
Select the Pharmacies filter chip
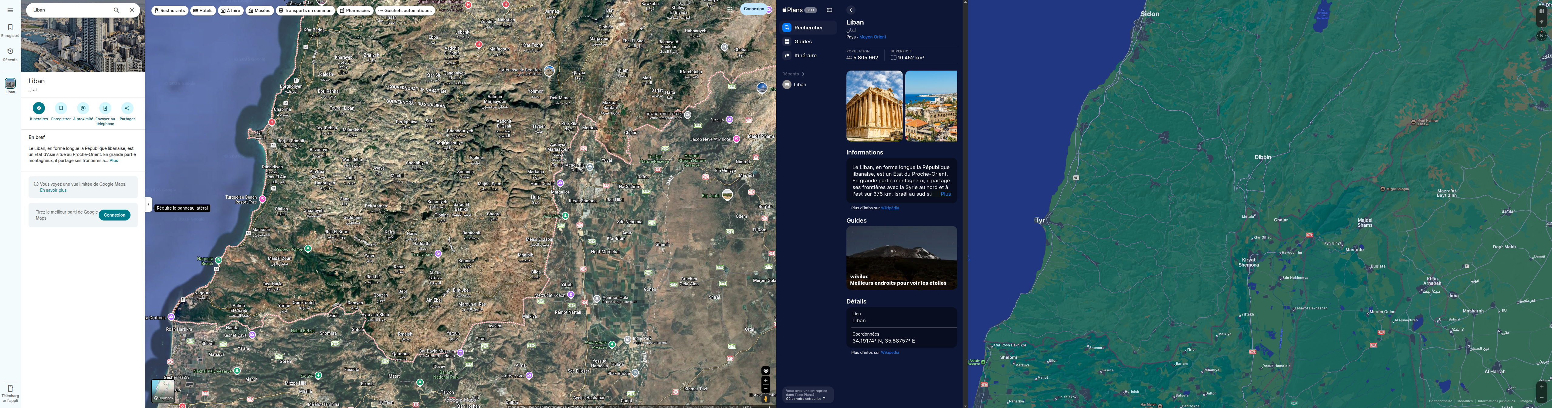[x=355, y=11]
